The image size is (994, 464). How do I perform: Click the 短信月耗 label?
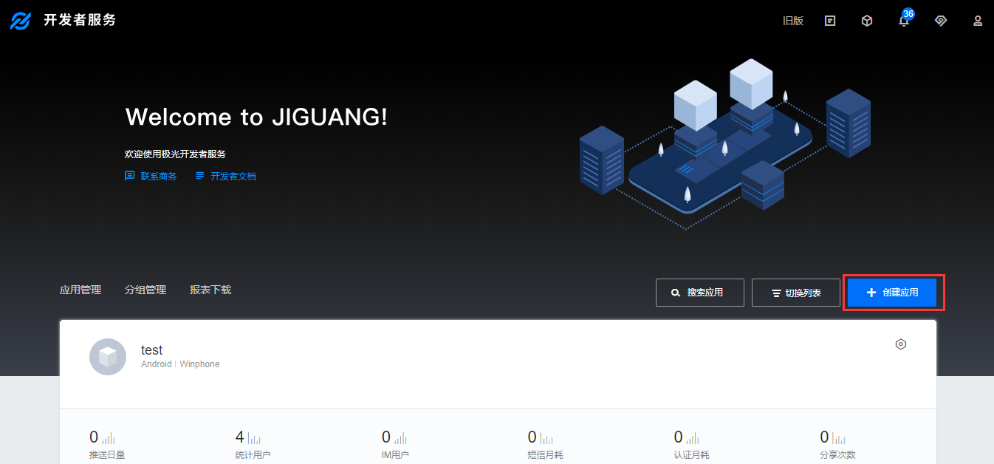point(546,455)
